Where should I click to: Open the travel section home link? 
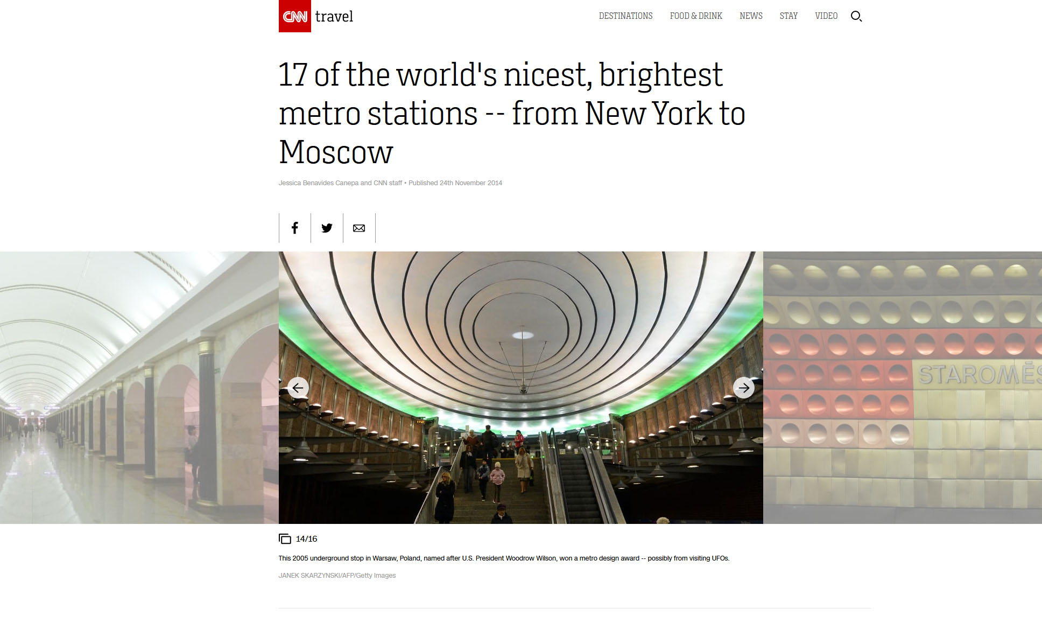click(334, 17)
